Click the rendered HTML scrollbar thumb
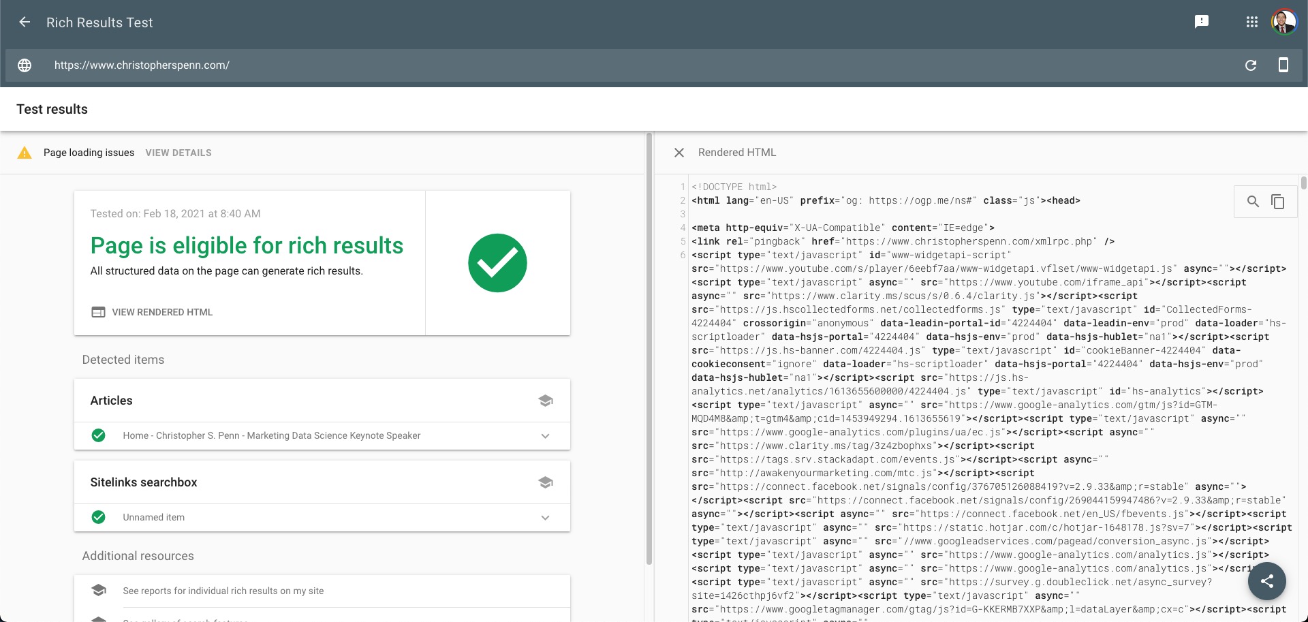The height and width of the screenshot is (622, 1308). 1303,183
